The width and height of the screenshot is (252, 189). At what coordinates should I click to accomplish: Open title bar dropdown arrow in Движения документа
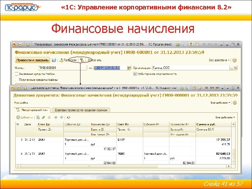coord(223,88)
